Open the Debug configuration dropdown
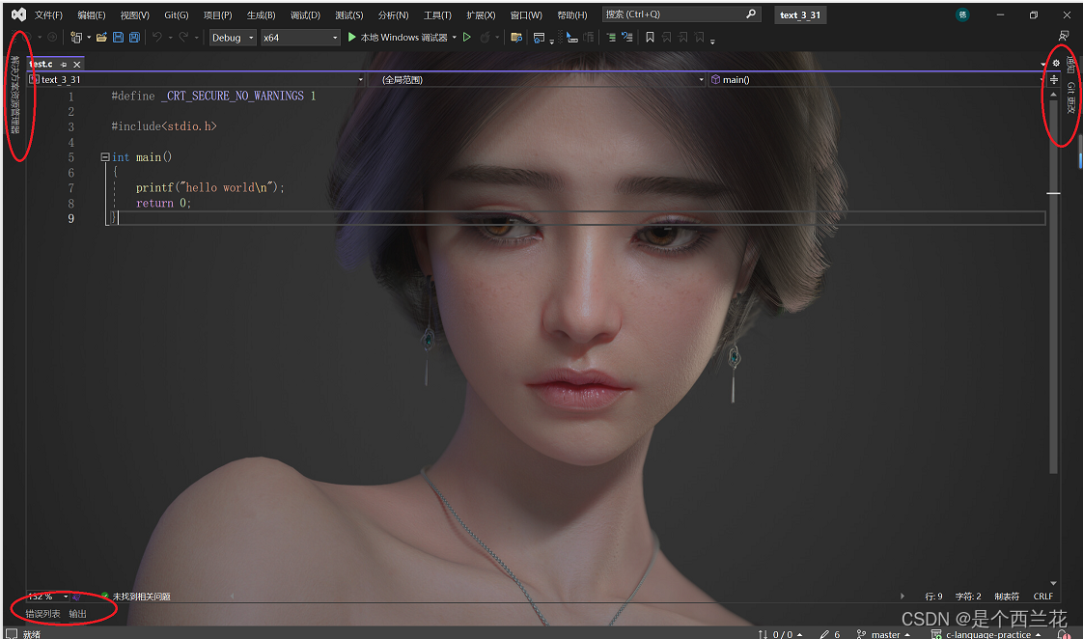Image resolution: width=1083 pixels, height=639 pixels. pyautogui.click(x=233, y=38)
